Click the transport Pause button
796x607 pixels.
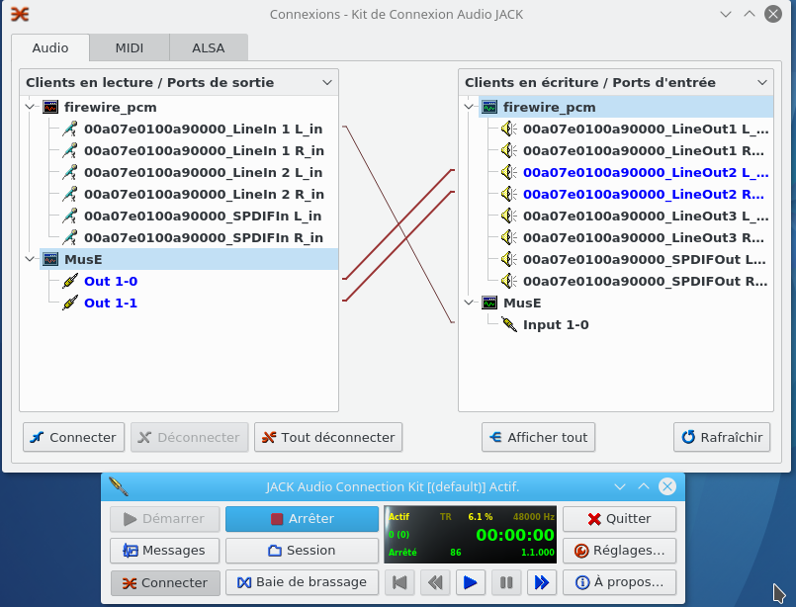click(506, 582)
